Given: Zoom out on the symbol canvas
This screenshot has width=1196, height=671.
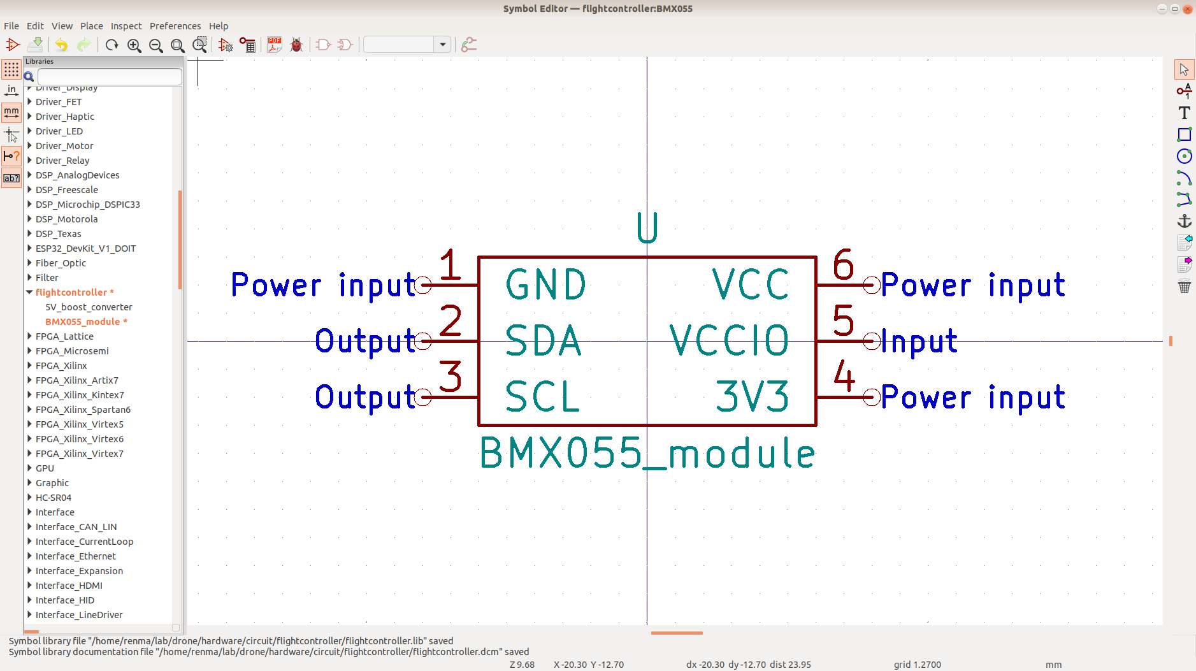Looking at the screenshot, I should click(x=155, y=45).
